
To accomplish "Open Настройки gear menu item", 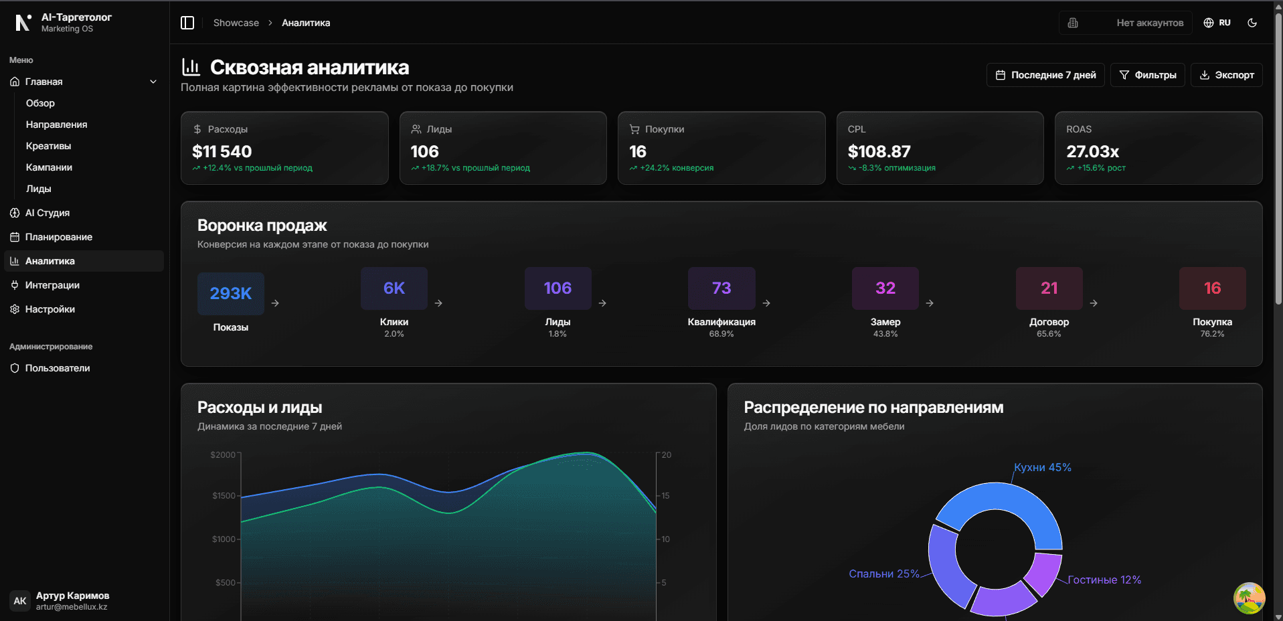I will [x=50, y=309].
